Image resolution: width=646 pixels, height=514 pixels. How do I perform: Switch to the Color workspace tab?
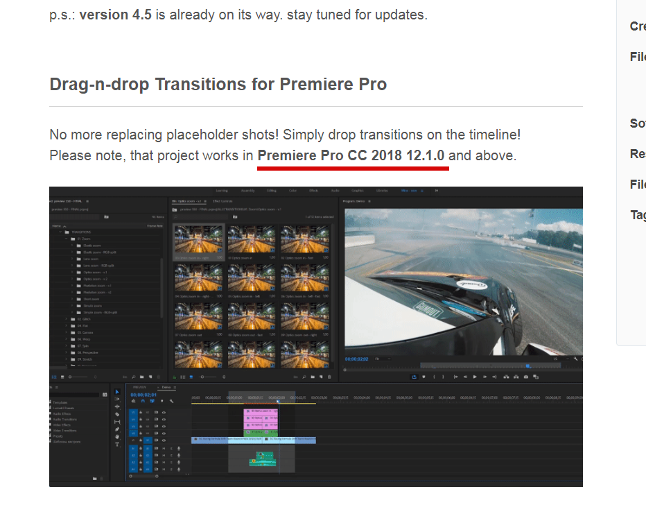[293, 191]
